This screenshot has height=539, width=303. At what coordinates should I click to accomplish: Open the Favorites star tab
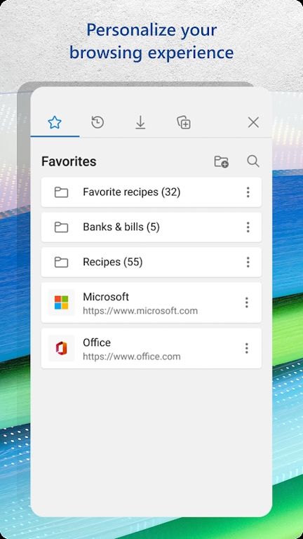pos(55,122)
